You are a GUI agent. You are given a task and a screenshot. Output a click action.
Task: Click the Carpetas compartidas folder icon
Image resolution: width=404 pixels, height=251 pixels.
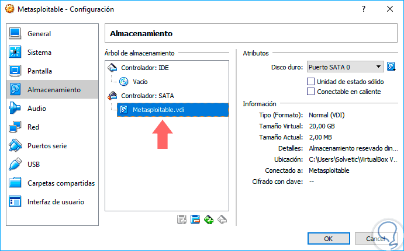[x=15, y=183]
